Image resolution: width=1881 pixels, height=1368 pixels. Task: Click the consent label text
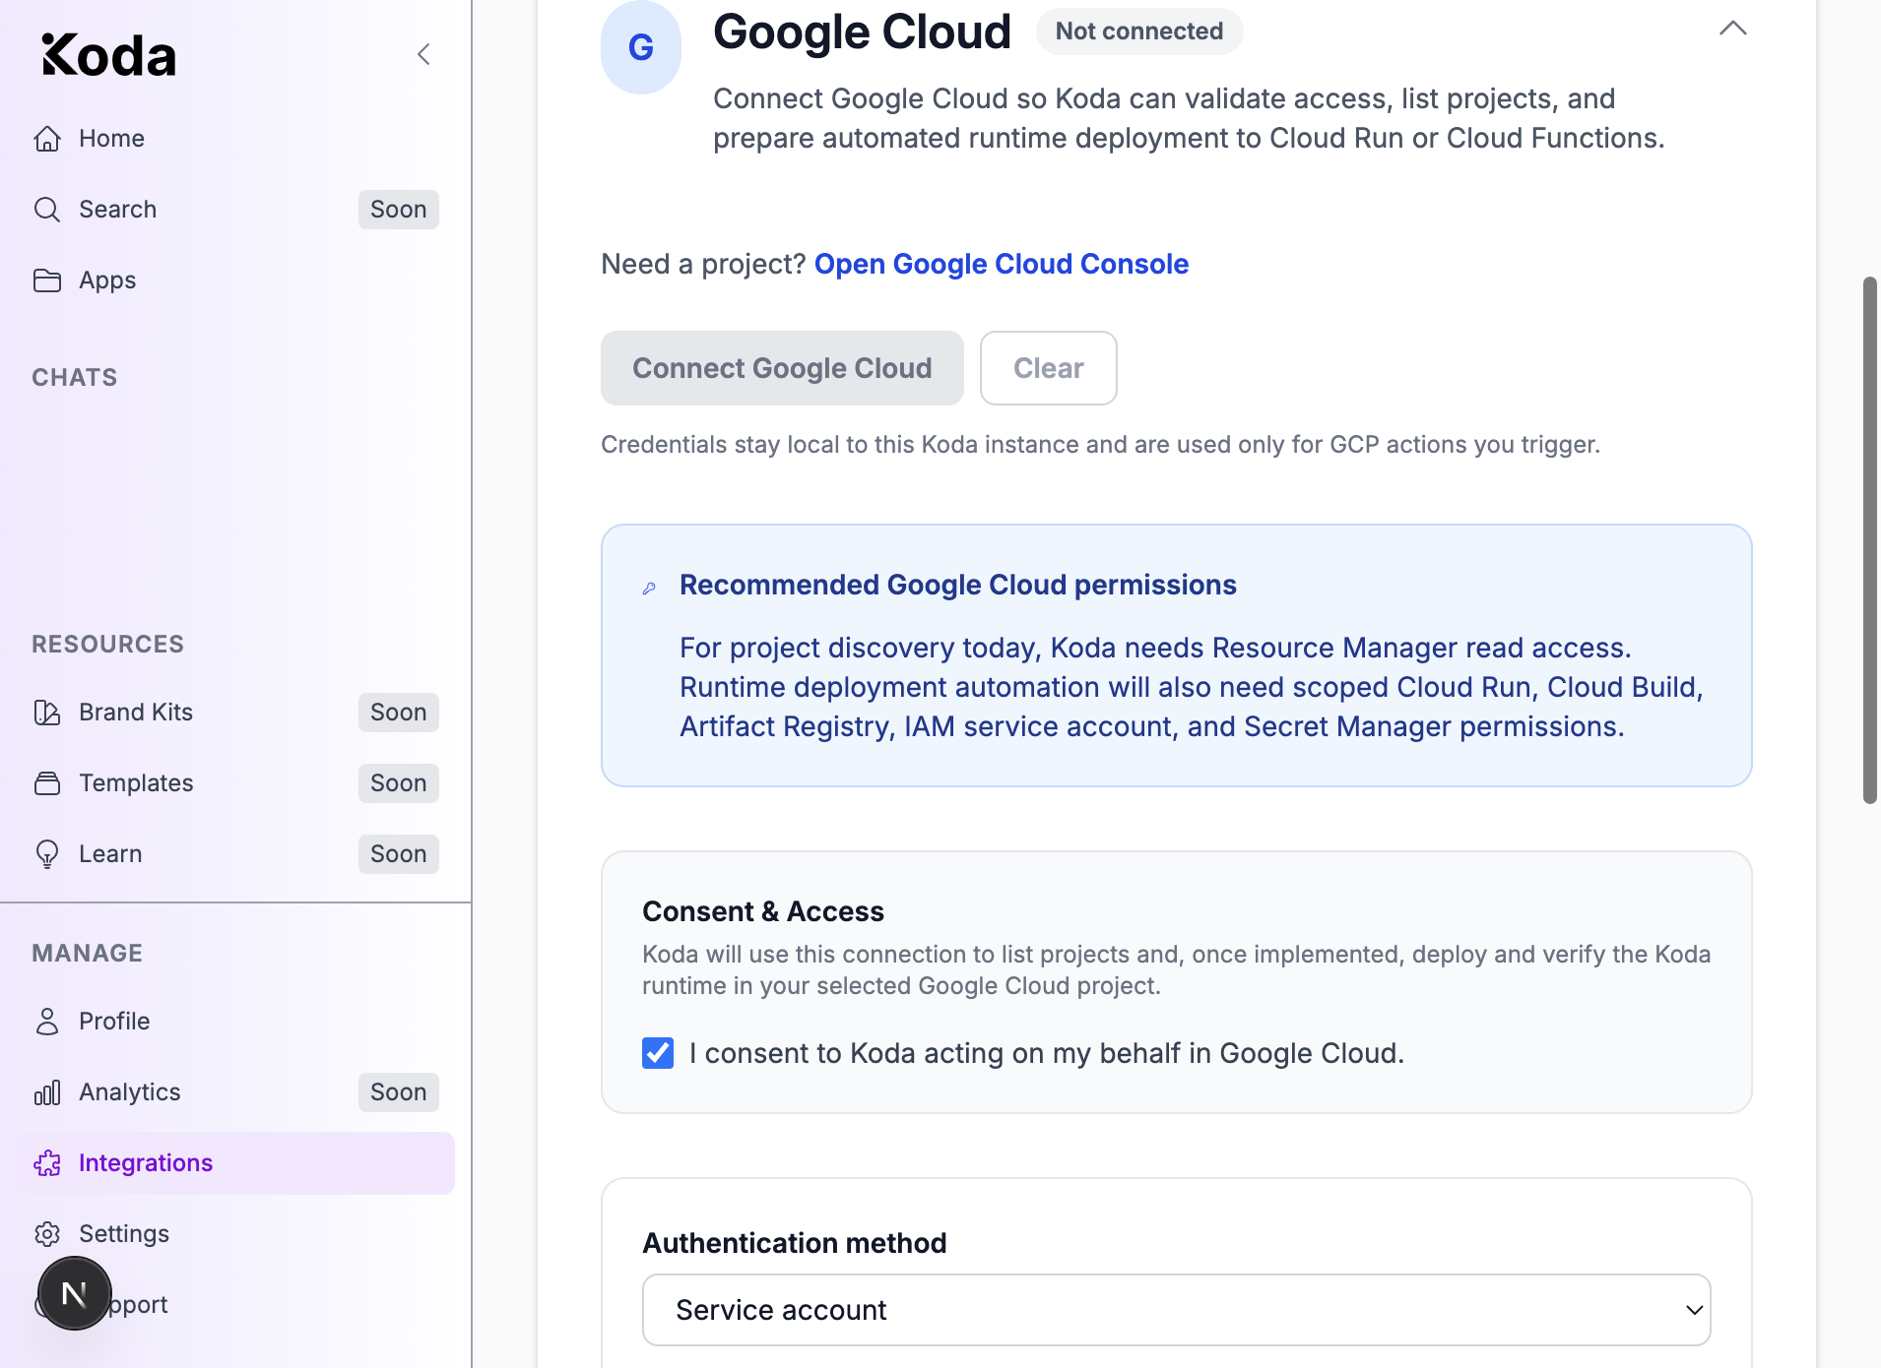(1047, 1053)
